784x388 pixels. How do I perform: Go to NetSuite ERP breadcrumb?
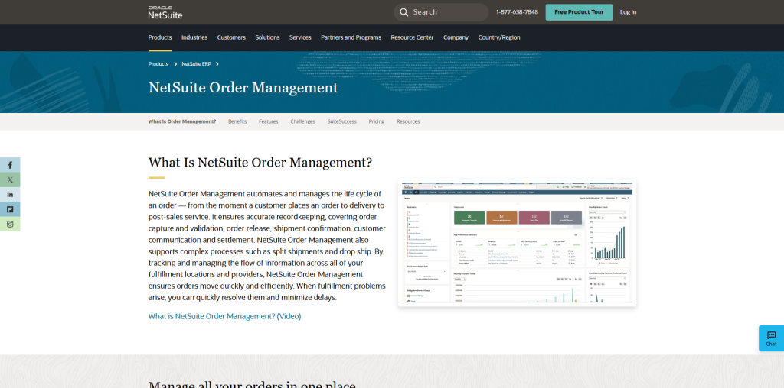tap(197, 64)
